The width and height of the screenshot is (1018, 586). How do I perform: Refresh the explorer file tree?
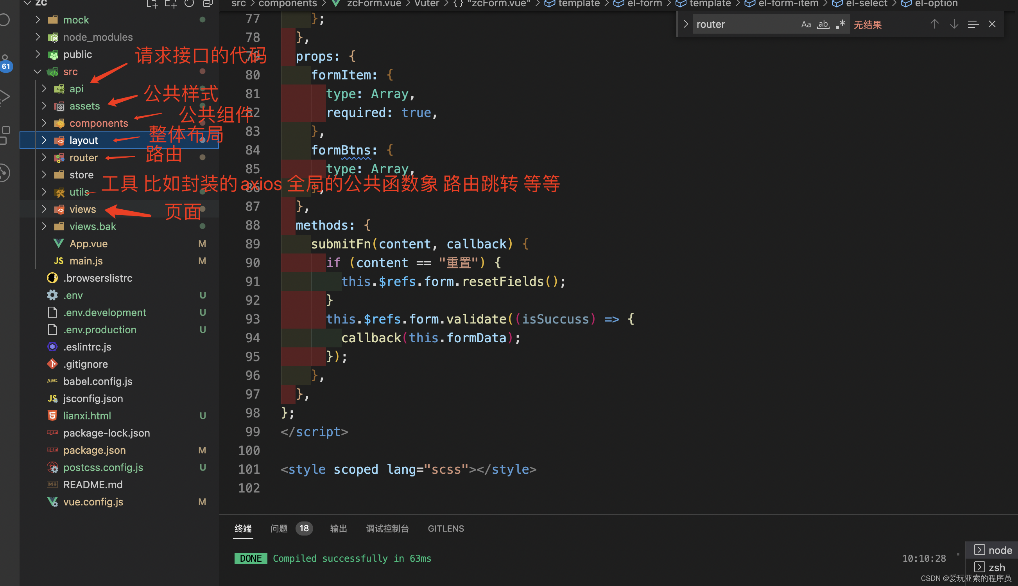point(189,4)
